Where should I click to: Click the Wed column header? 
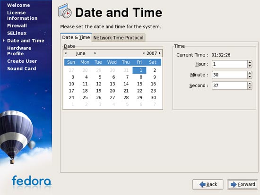pos(112,62)
